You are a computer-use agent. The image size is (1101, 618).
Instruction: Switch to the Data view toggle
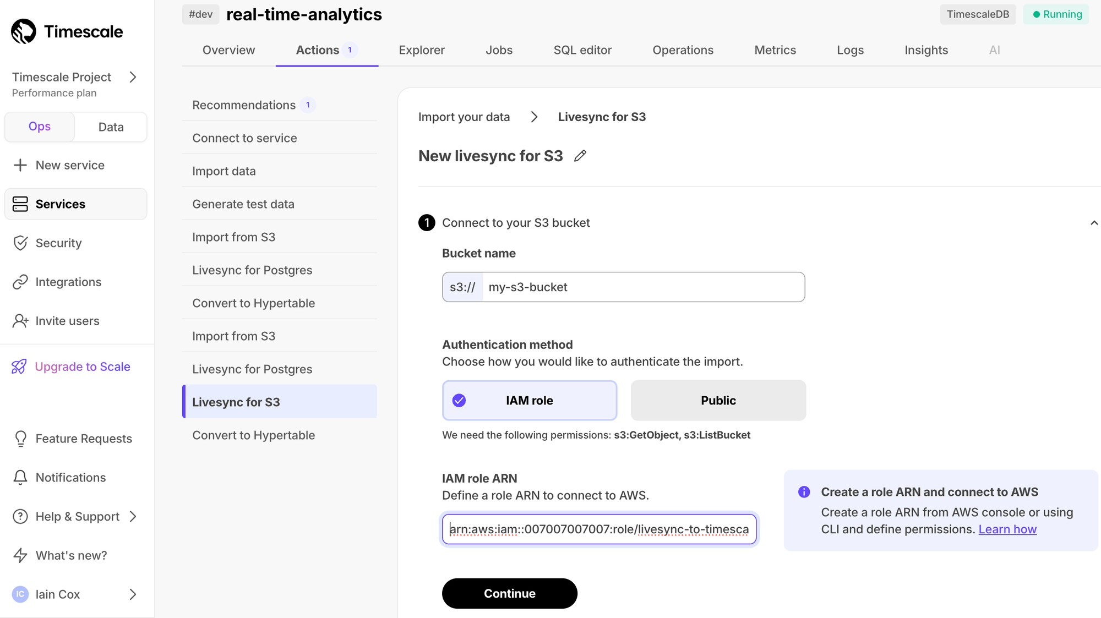(x=111, y=127)
